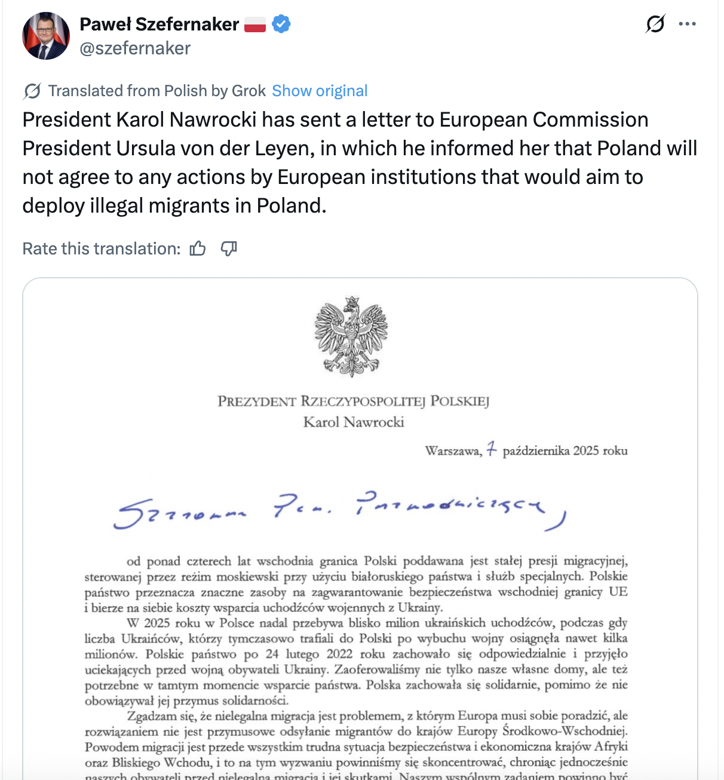Rate the translation with thumbs up
Viewport: 724px width, 780px height.
click(x=198, y=248)
